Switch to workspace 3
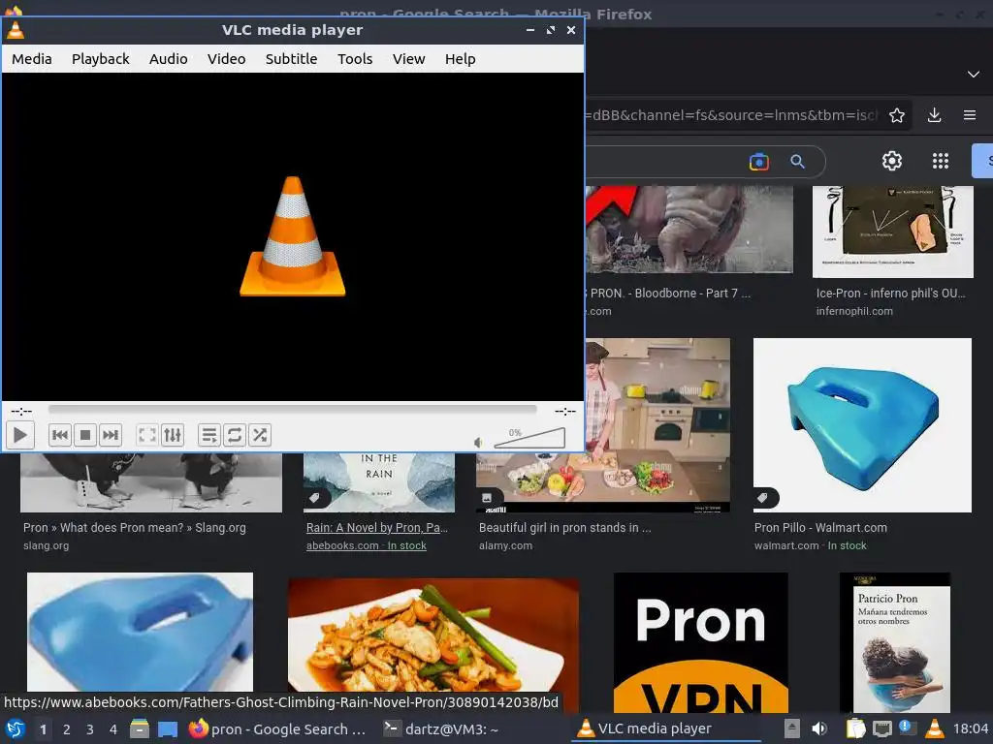The image size is (993, 744). [x=90, y=729]
